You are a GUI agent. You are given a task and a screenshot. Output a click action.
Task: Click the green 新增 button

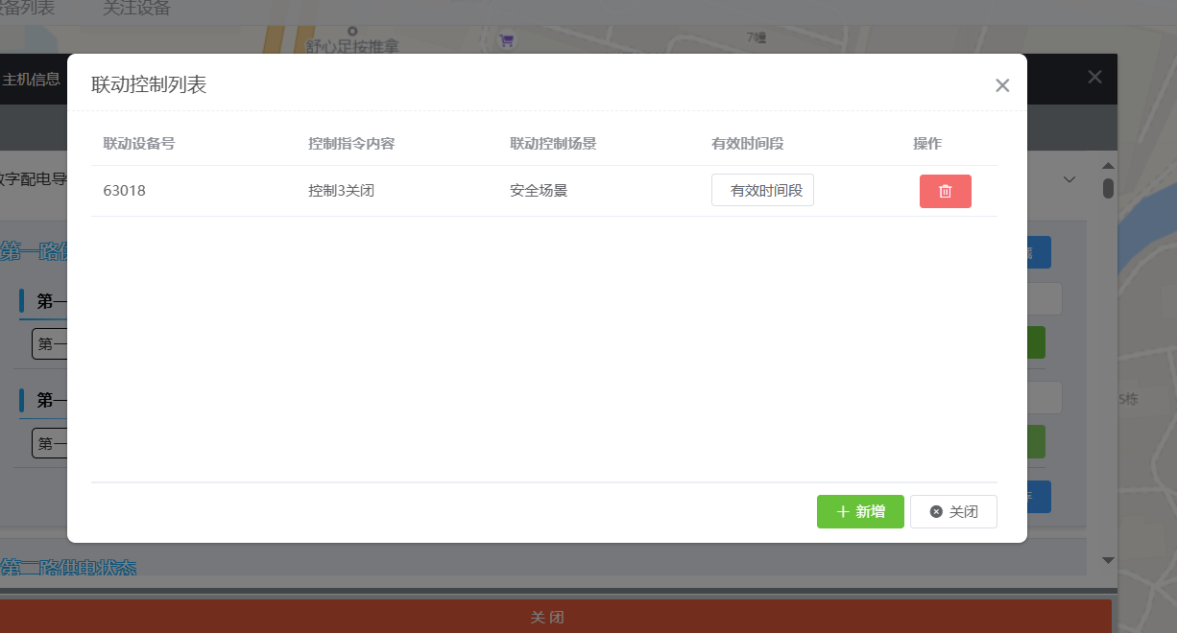coord(860,511)
